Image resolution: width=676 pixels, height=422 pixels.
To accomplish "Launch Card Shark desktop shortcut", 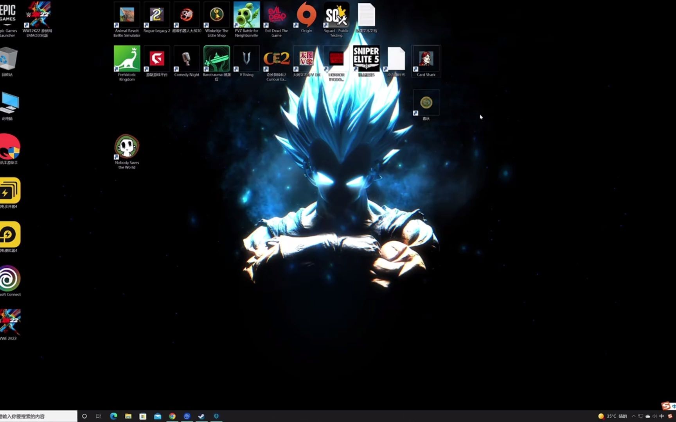I will pos(426,61).
